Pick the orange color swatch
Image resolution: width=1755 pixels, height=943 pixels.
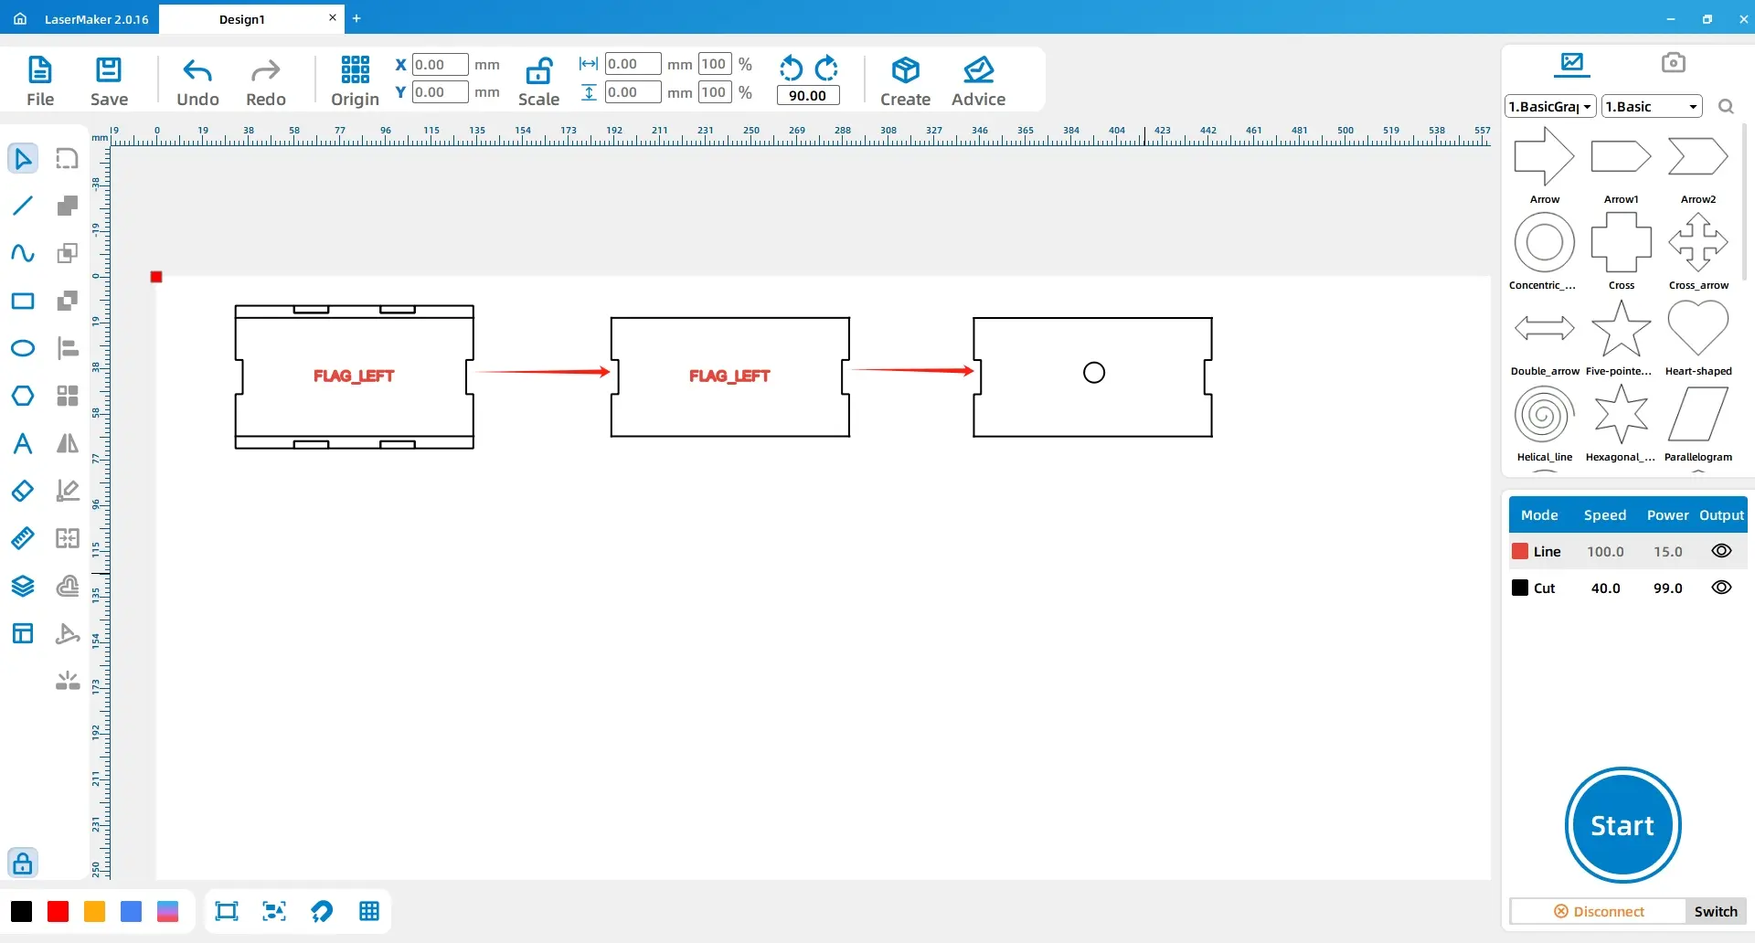coord(94,911)
